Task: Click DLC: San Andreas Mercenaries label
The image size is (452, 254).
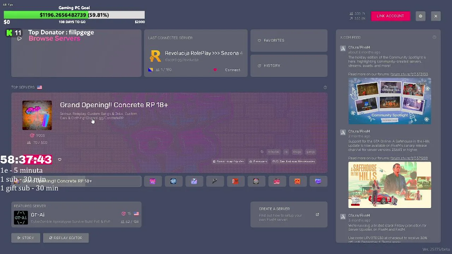Action: click(x=293, y=161)
